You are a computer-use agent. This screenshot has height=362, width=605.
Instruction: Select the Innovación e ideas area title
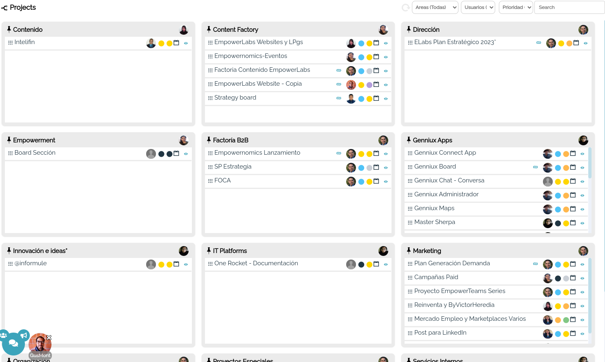[40, 251]
